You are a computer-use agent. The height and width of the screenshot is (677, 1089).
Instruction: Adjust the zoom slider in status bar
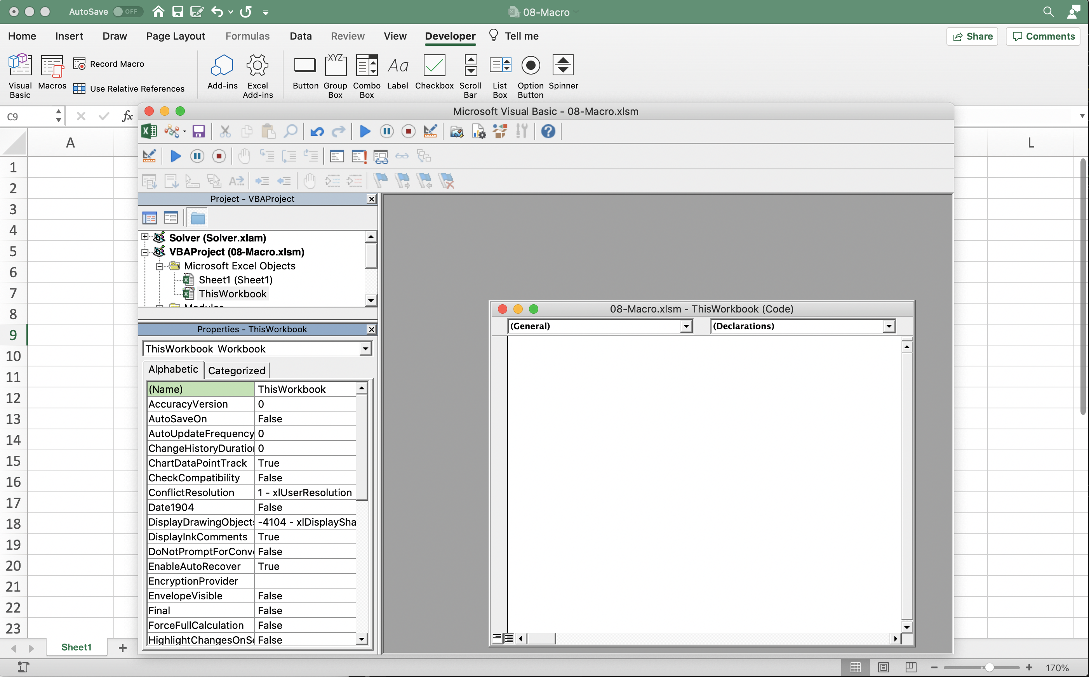tap(990, 667)
